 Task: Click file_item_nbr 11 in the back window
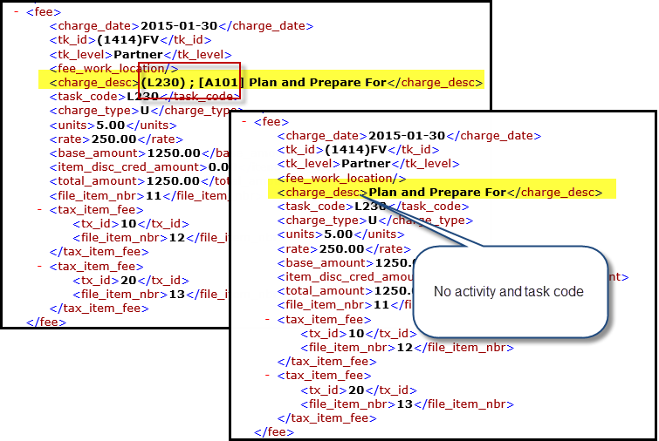(x=139, y=196)
